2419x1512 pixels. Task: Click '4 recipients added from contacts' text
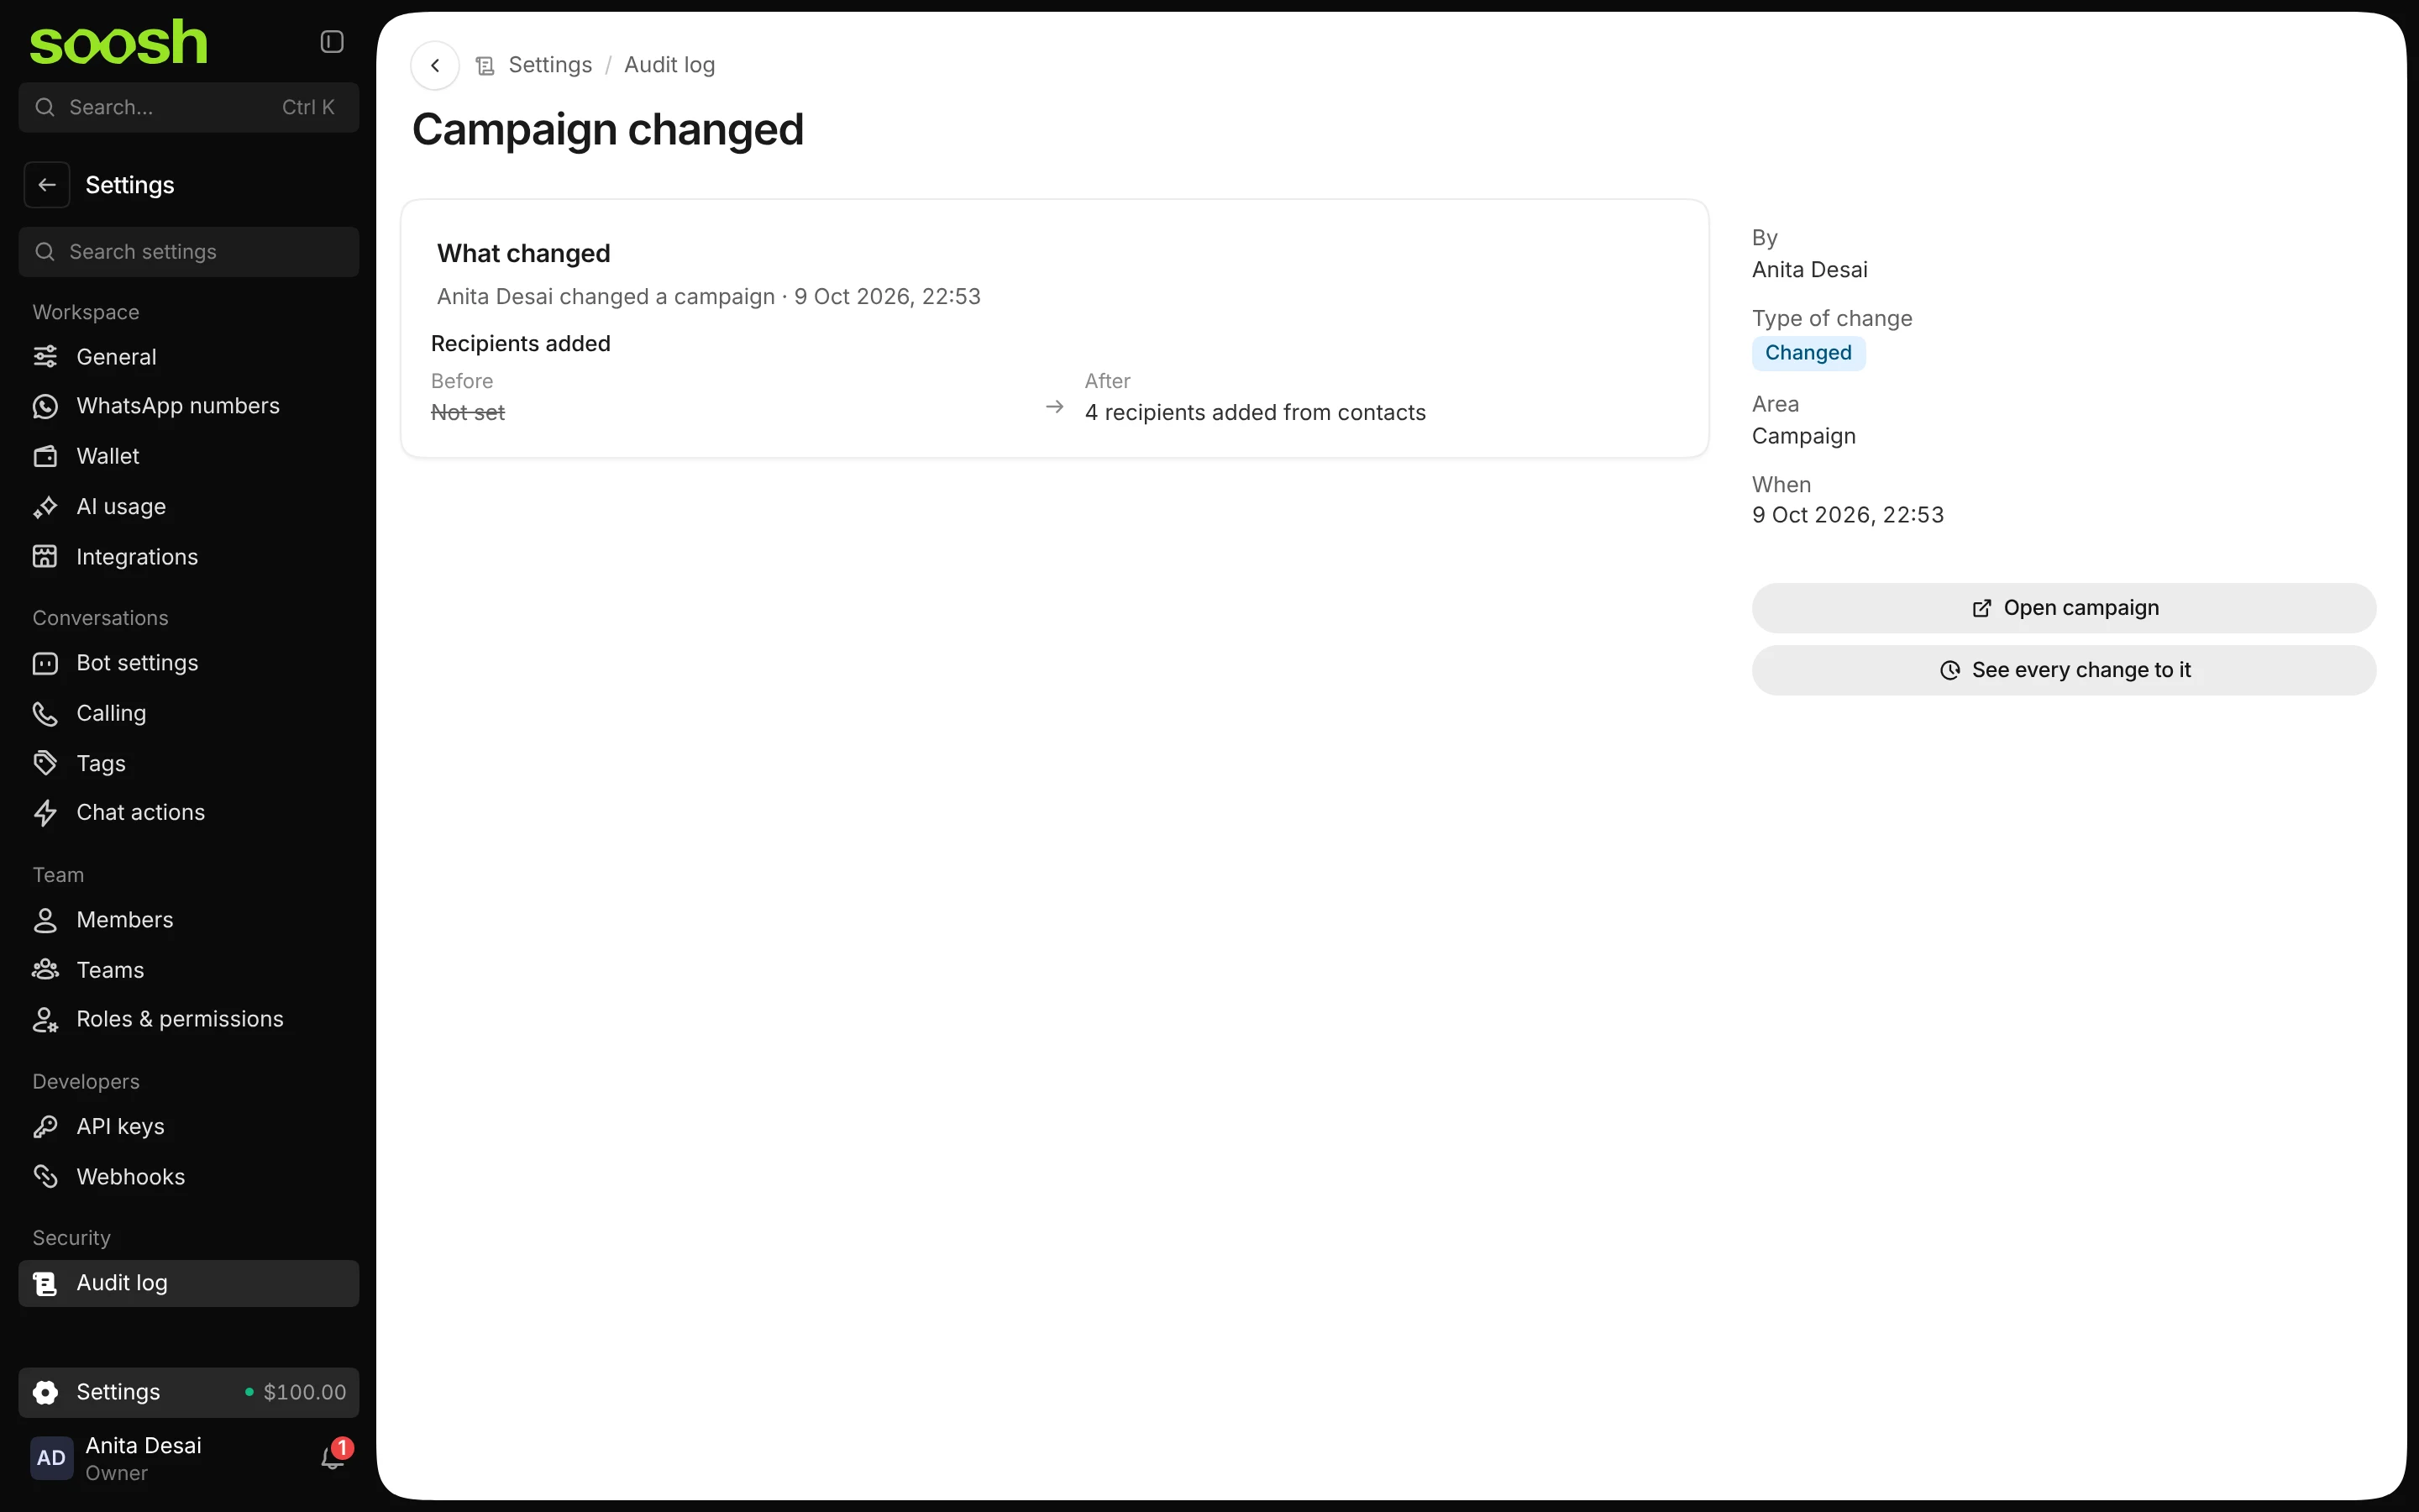[x=1255, y=413]
